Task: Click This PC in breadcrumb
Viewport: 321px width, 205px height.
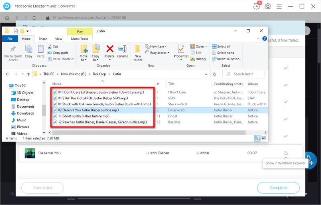Action: (49, 74)
